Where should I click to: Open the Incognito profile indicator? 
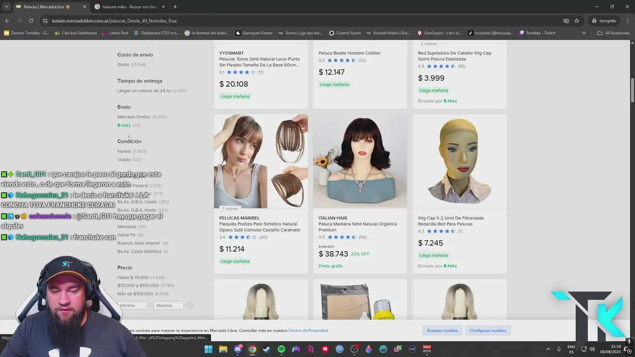604,21
